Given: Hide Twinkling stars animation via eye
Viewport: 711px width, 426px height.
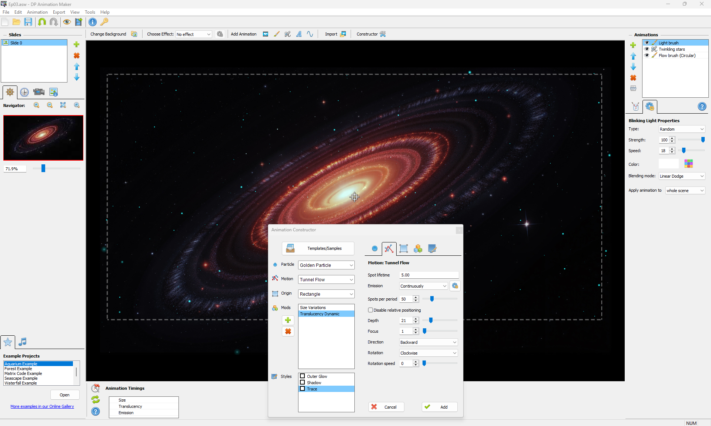Looking at the screenshot, I should pos(647,49).
